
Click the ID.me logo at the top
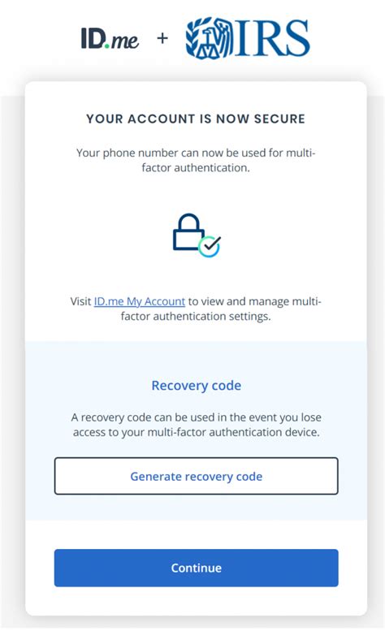(110, 39)
